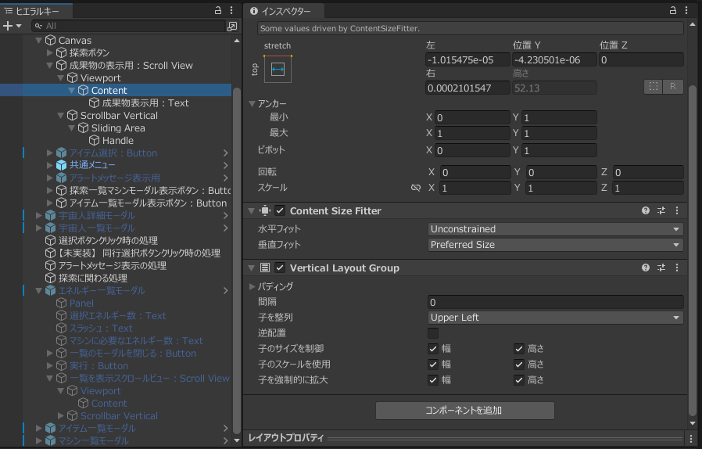Click the 位置 Y value field

pyautogui.click(x=554, y=60)
